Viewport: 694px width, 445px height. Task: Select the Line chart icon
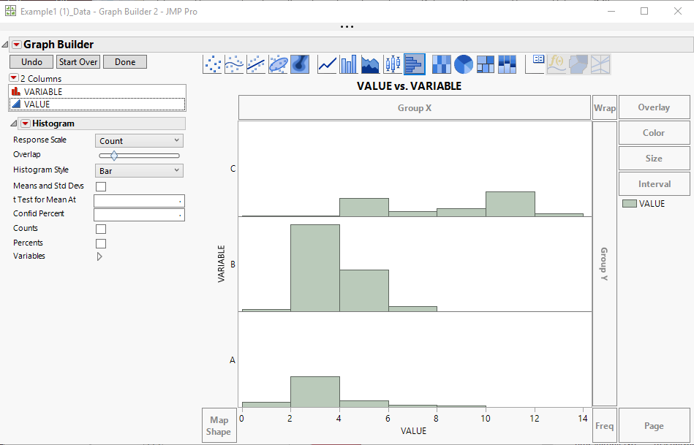click(x=327, y=64)
